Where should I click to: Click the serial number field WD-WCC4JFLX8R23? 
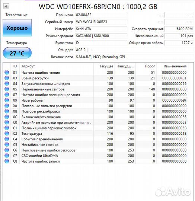coord(101,22)
